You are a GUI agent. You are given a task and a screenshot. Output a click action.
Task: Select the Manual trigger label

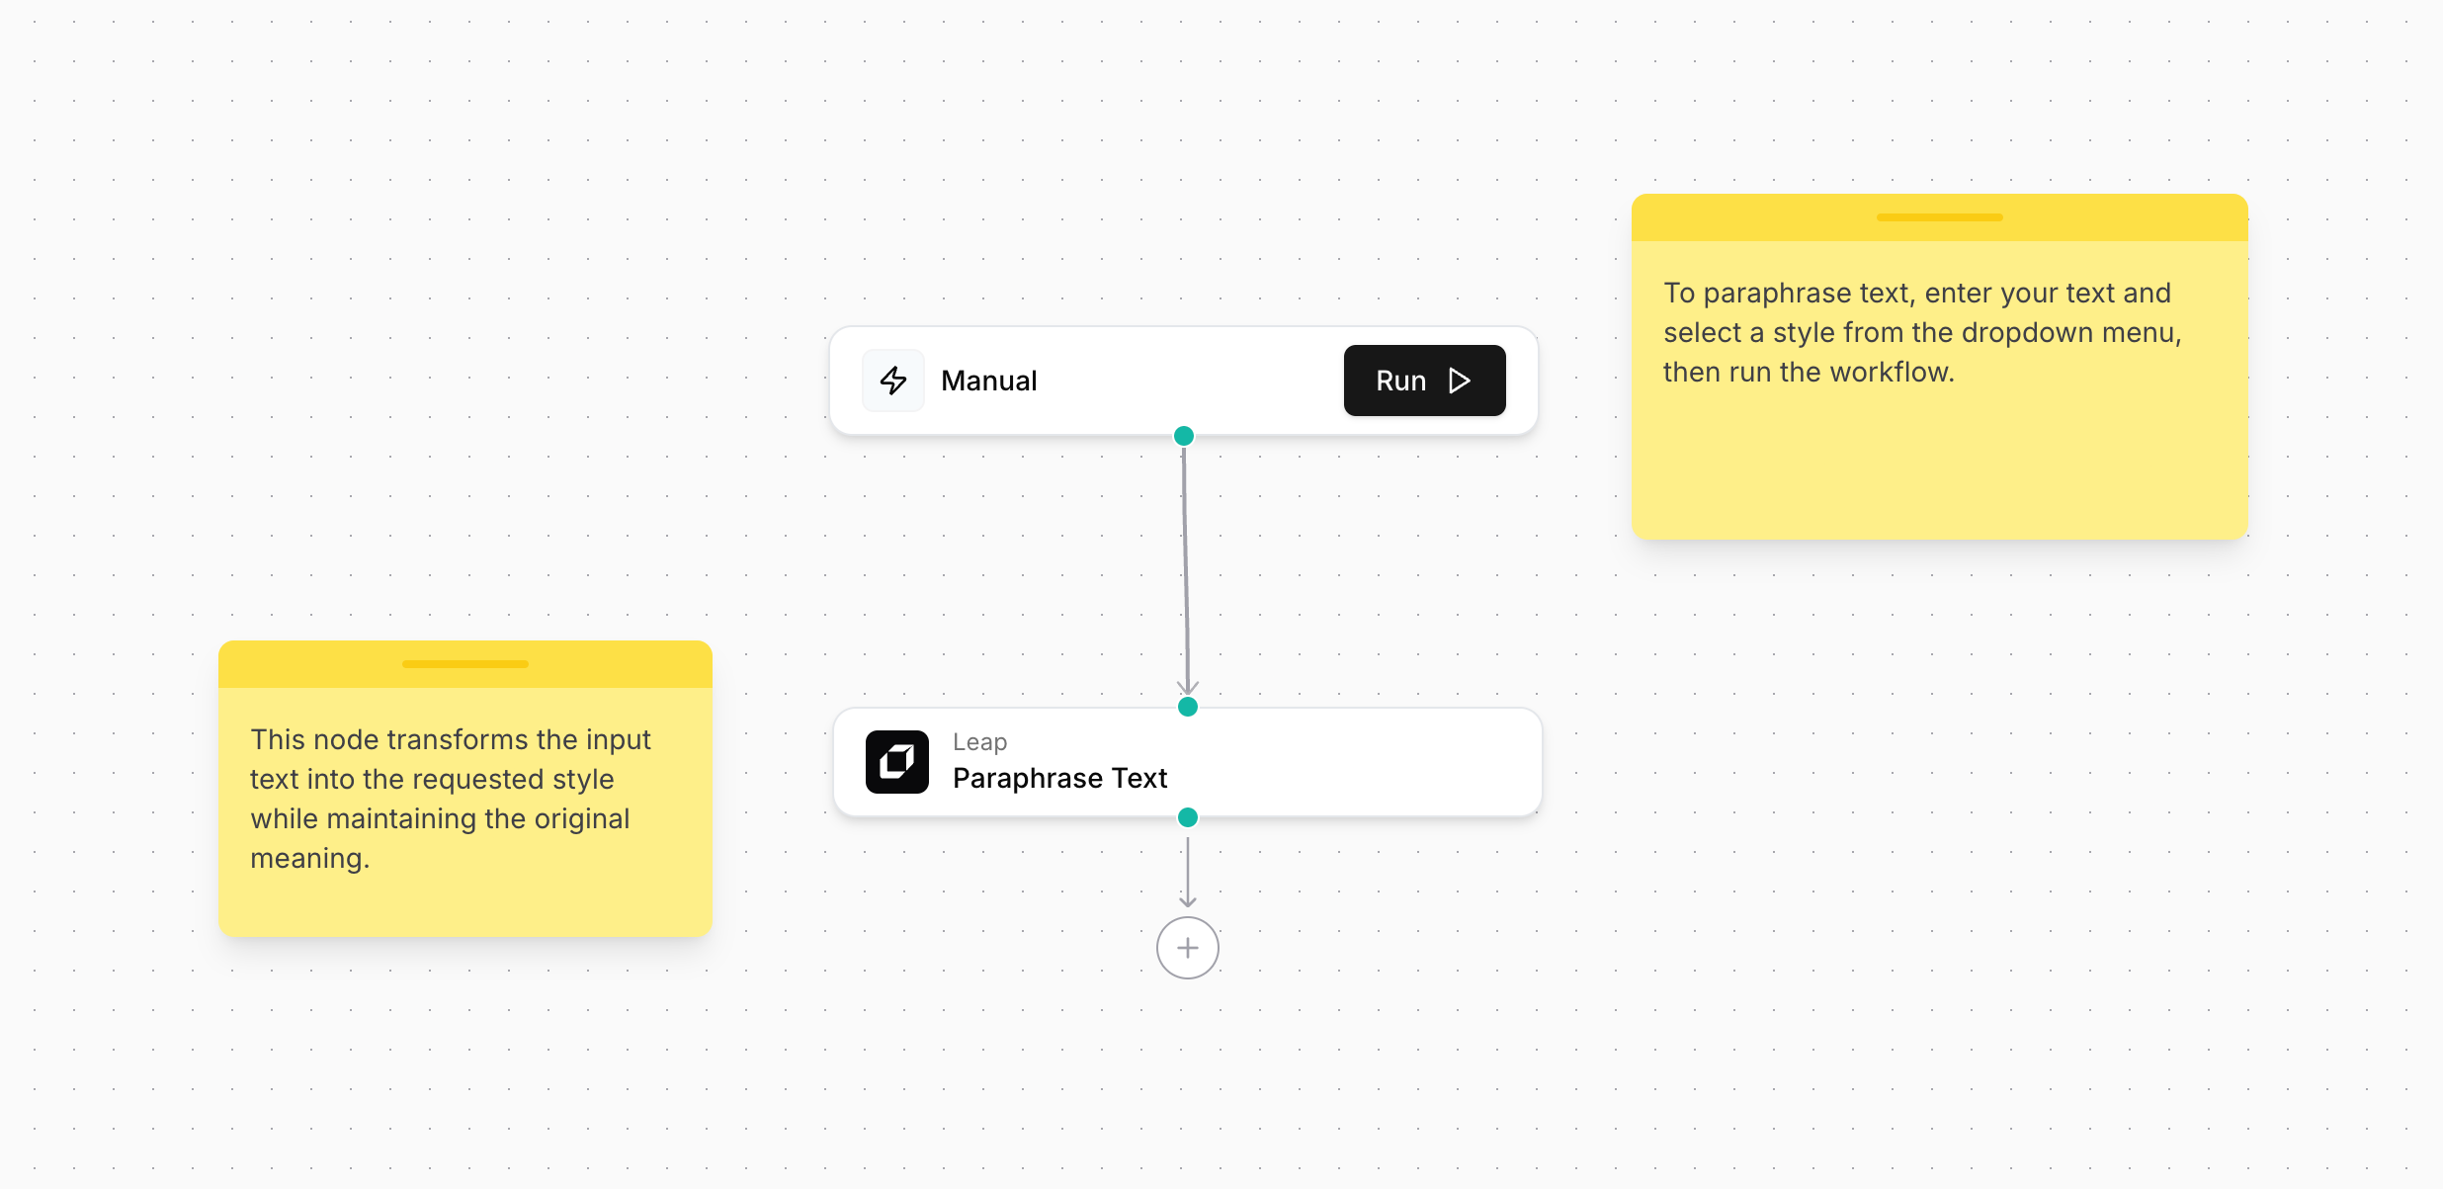tap(988, 381)
